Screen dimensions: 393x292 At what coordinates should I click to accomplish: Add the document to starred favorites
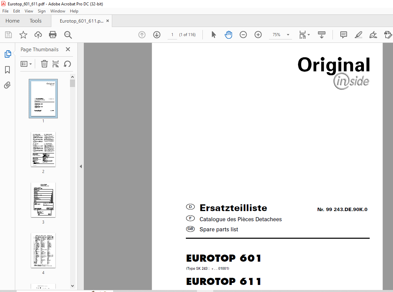point(23,35)
